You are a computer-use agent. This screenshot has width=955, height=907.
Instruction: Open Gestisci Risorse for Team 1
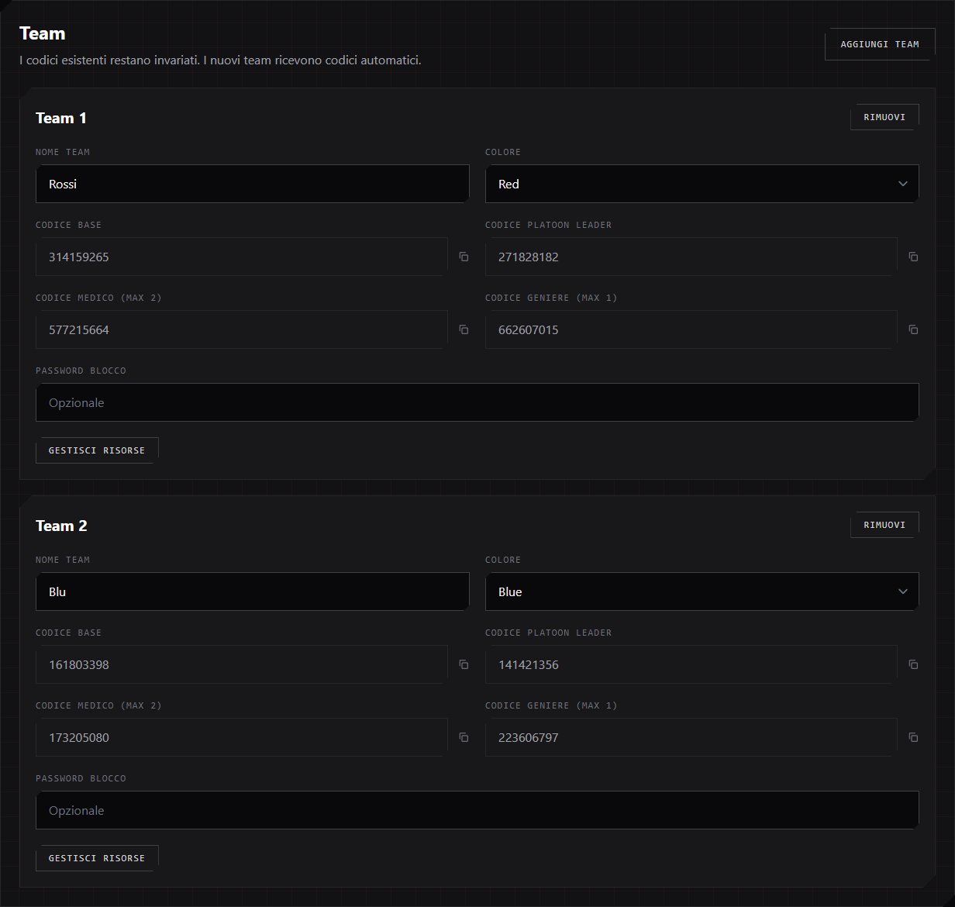(x=97, y=450)
